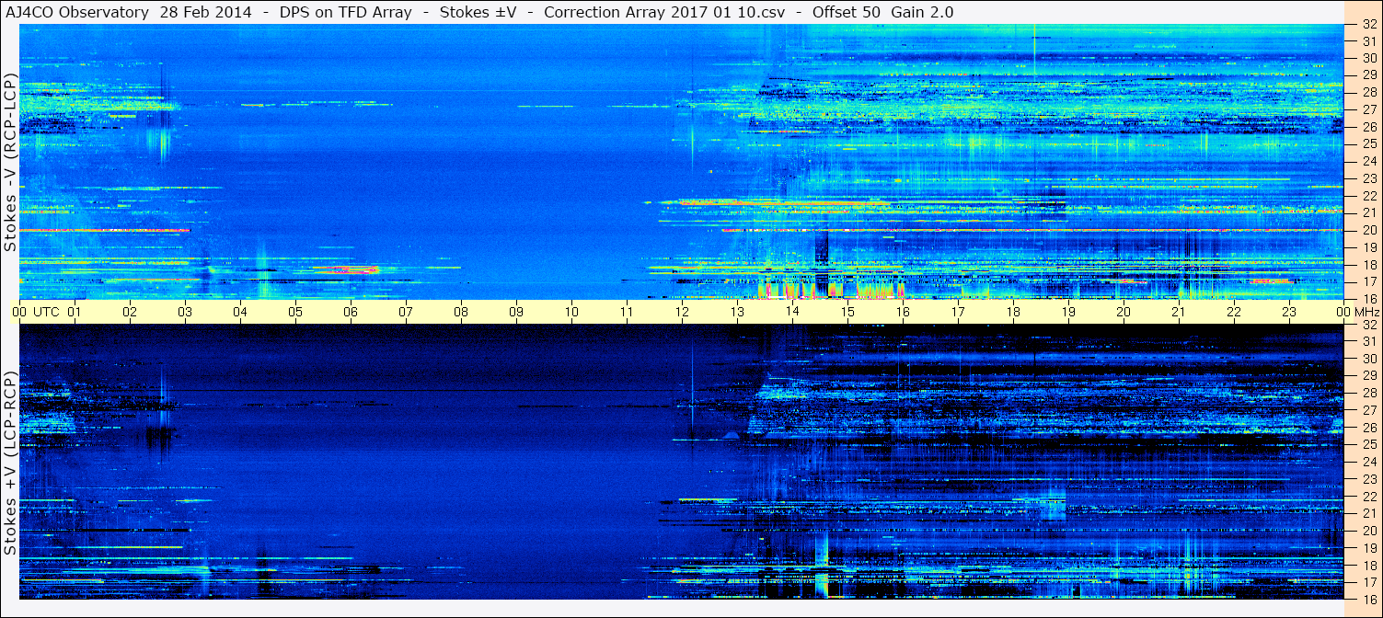This screenshot has height=618, width=1383.
Task: Click the 'Stokes -V (RCP-LCP)' axis label
Action: (11, 162)
